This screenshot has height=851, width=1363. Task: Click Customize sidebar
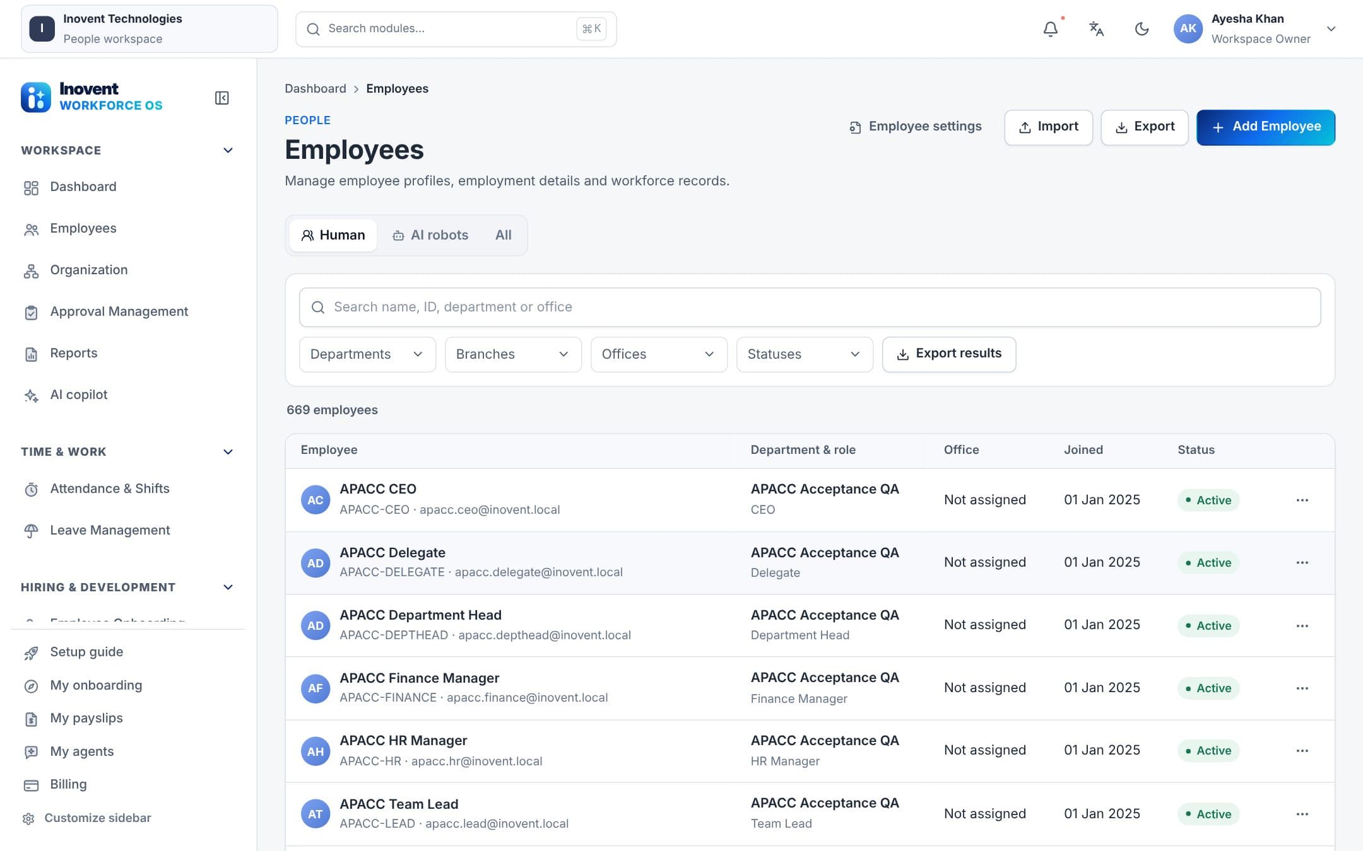pos(87,818)
